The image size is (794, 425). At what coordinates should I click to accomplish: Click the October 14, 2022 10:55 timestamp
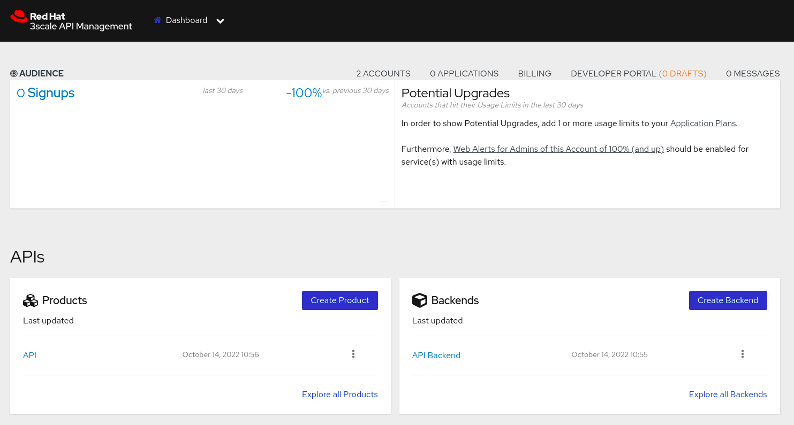click(x=610, y=355)
